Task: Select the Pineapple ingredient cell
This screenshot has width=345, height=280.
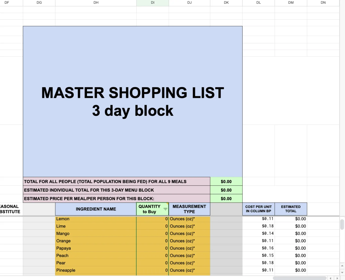Action: 96,270
